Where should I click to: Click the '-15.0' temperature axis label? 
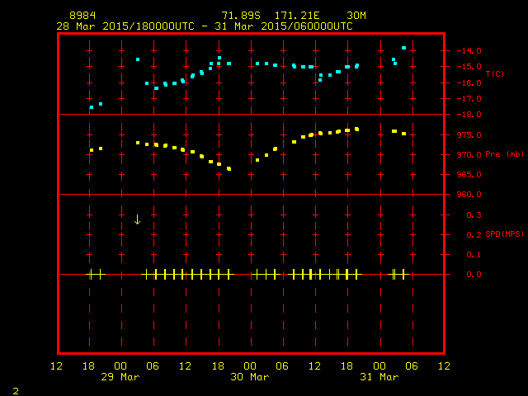(469, 67)
